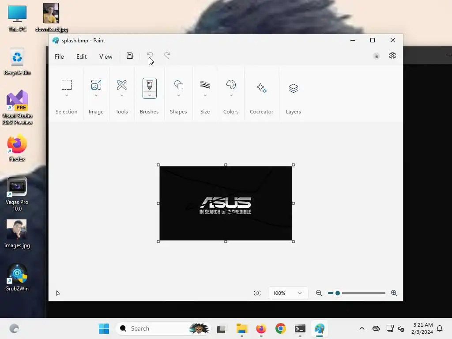Redo the action in Paint
The image size is (452, 339).
click(167, 55)
